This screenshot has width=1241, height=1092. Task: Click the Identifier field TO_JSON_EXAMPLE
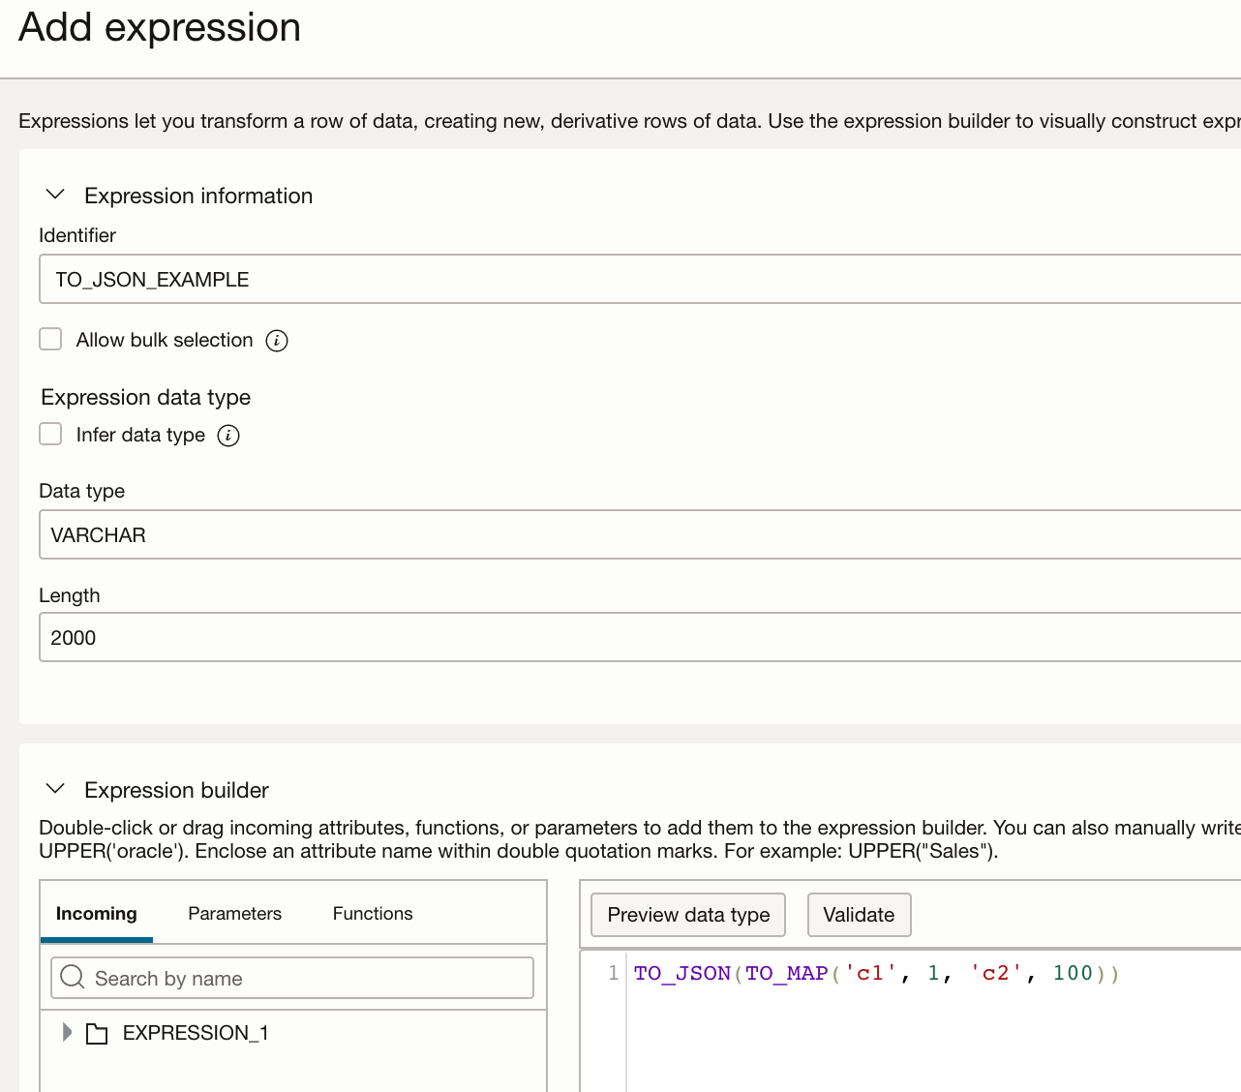point(639,279)
